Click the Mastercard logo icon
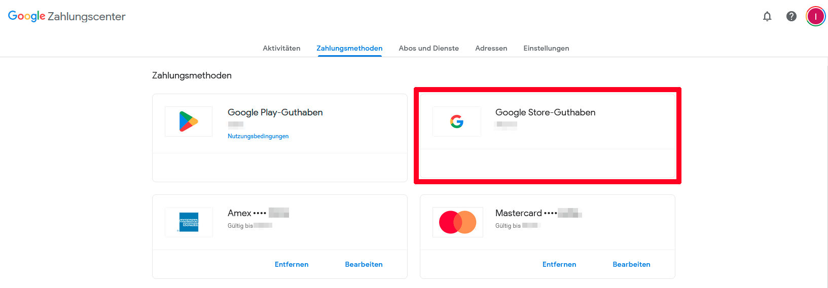This screenshot has height=288, width=828. [457, 222]
